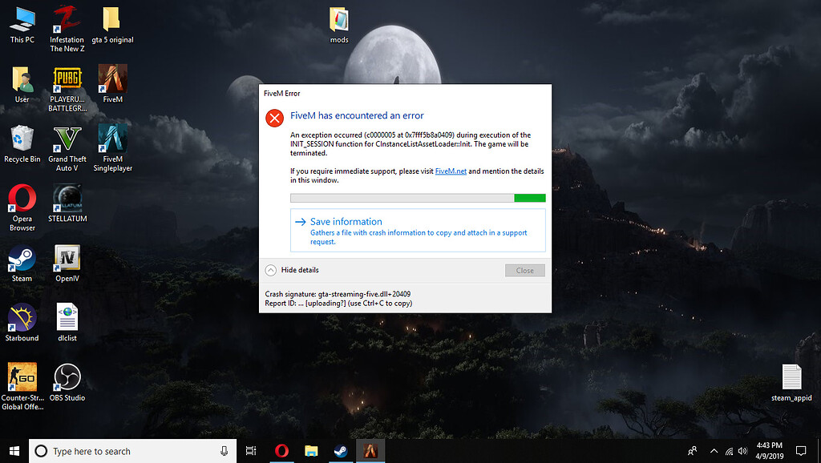
Task: Click the Save information command link
Action: pyautogui.click(x=418, y=231)
